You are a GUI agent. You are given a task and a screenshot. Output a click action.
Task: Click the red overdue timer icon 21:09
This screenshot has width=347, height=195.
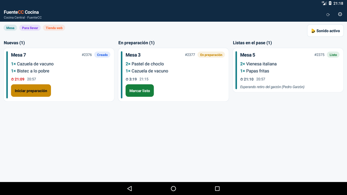pyautogui.click(x=12, y=79)
